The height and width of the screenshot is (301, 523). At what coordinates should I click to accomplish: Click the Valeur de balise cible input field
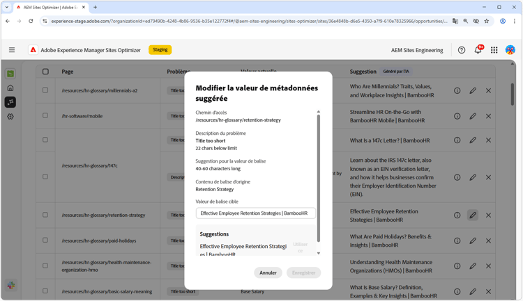pos(256,213)
